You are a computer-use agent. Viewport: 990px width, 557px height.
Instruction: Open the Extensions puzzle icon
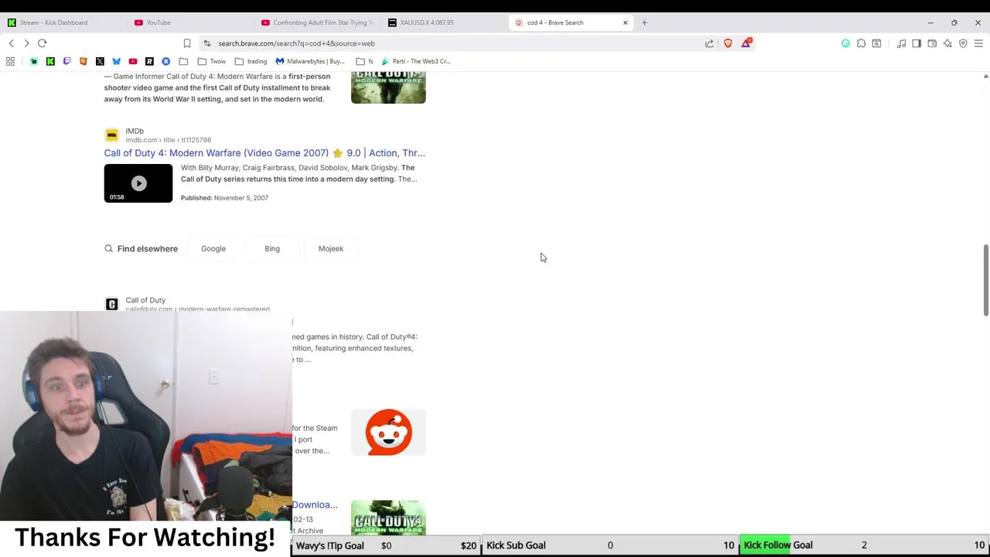(x=861, y=43)
